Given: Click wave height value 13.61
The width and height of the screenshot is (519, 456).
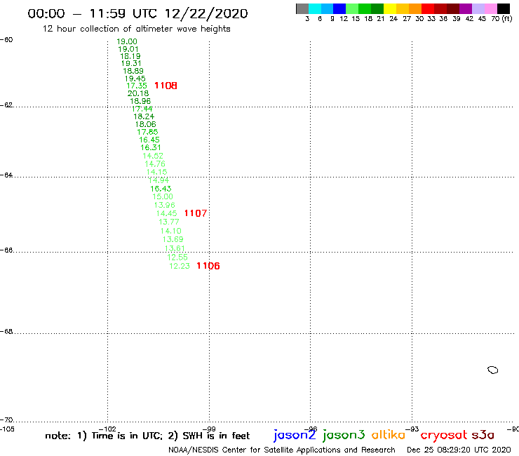Looking at the screenshot, I should pyautogui.click(x=175, y=249).
